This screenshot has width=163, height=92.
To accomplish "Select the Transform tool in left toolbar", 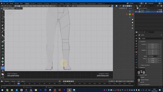I will coord(3,28).
